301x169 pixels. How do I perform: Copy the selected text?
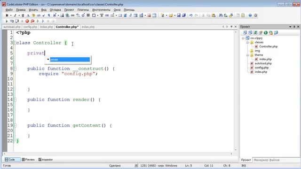[208, 15]
